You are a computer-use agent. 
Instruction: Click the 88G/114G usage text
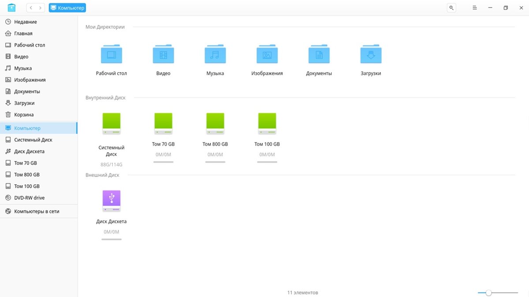112,165
